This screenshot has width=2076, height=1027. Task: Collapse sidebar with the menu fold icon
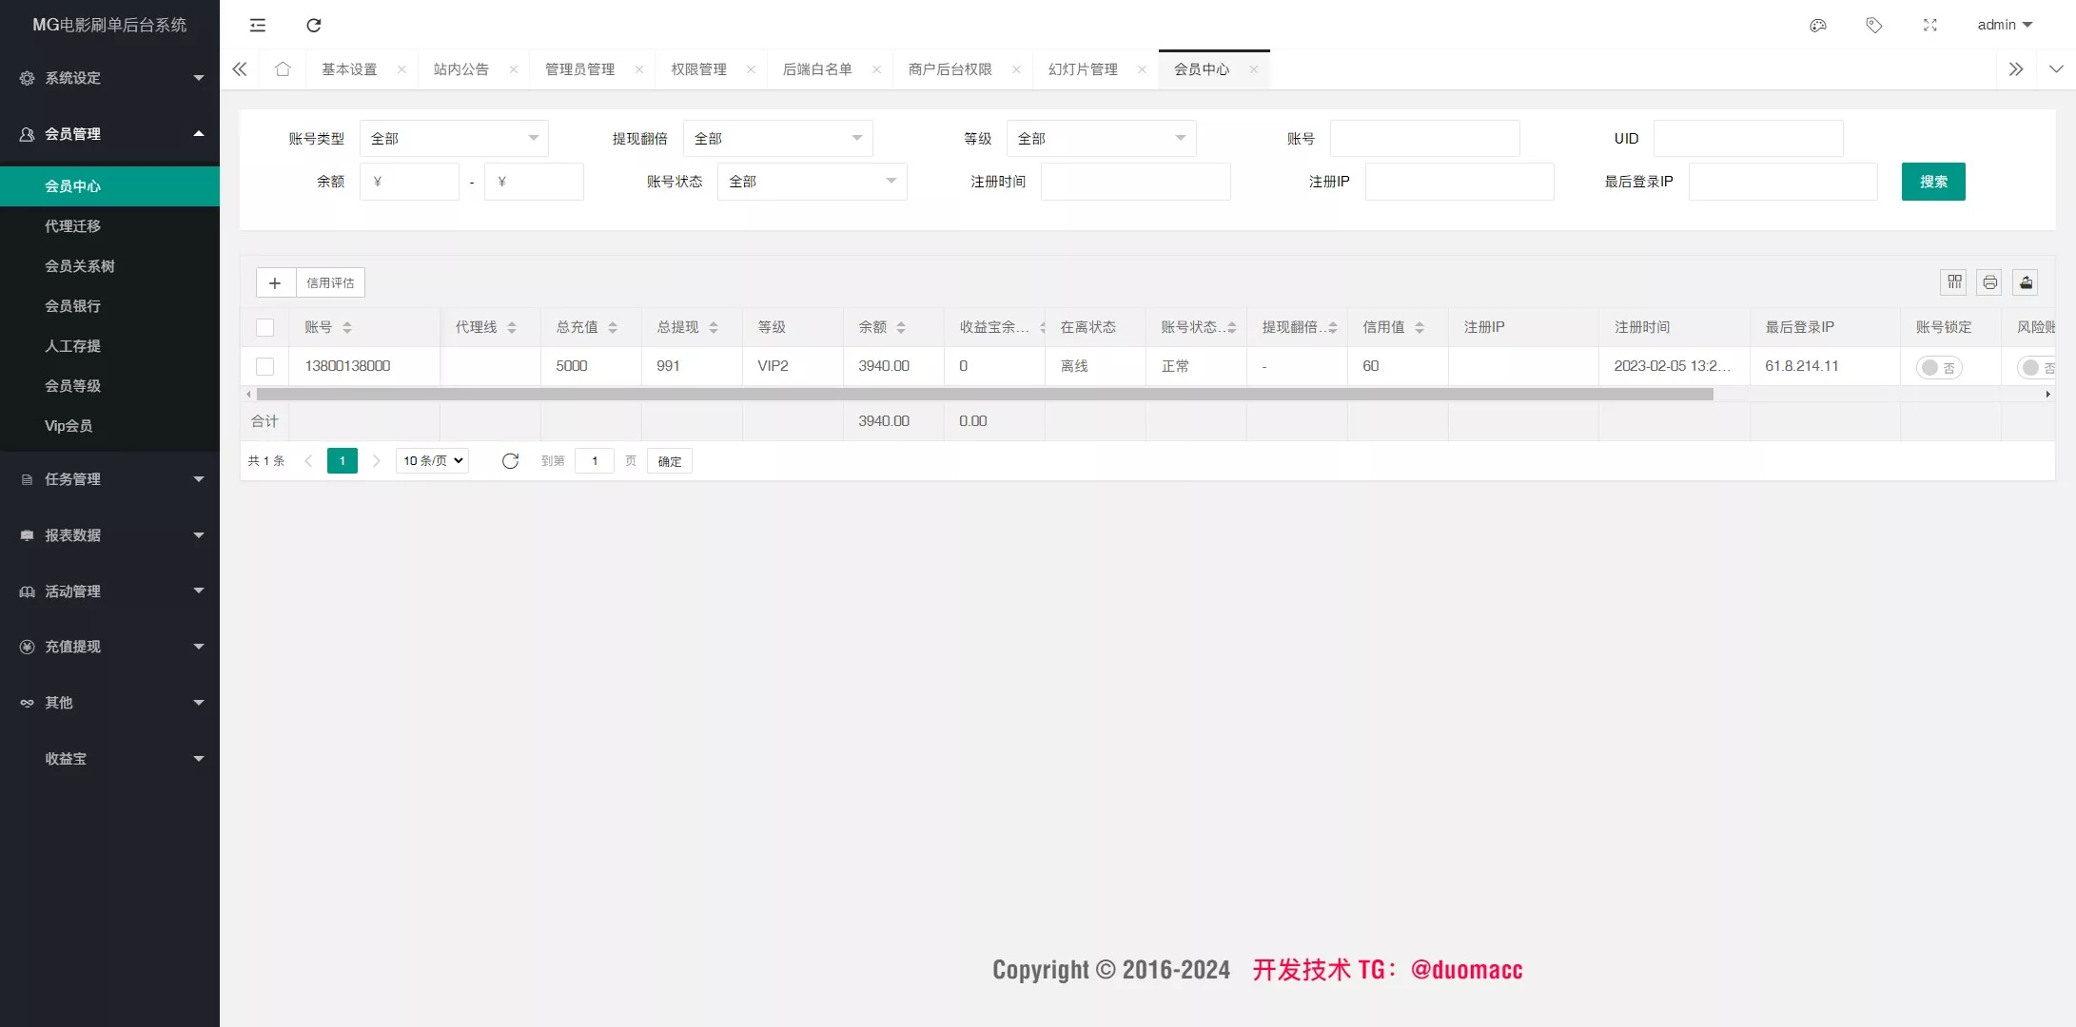(258, 26)
